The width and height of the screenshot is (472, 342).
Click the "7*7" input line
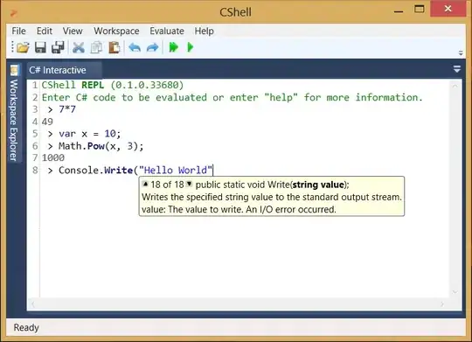(x=67, y=109)
